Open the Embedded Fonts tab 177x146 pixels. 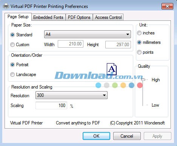point(48,17)
